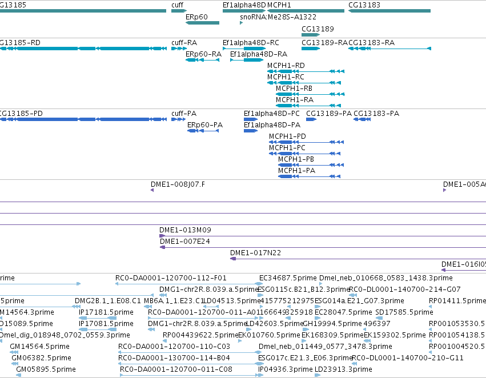Select the DME1-013M09 clone label
The width and height of the screenshot is (486, 378).
click(x=185, y=230)
